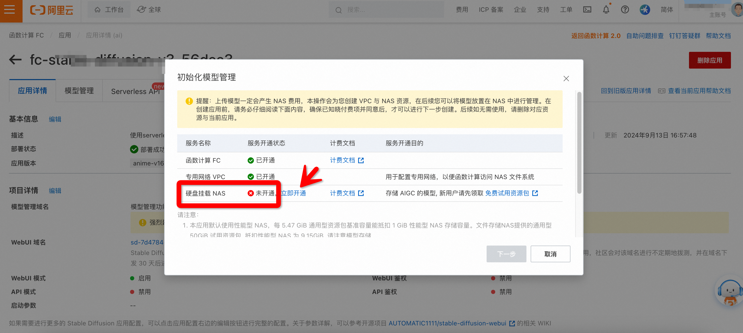Switch language via 简体
743x333 pixels.
click(667, 10)
